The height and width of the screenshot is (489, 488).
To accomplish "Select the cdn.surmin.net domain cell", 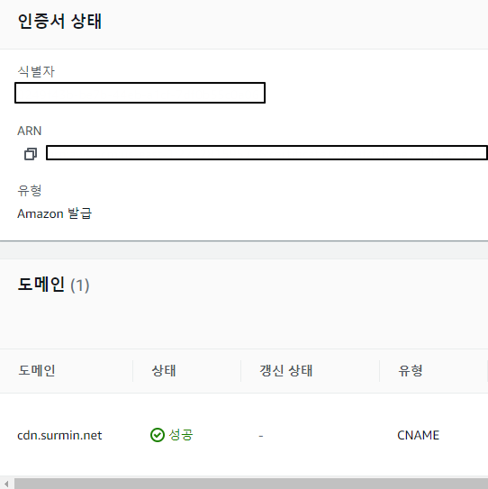I will (59, 435).
